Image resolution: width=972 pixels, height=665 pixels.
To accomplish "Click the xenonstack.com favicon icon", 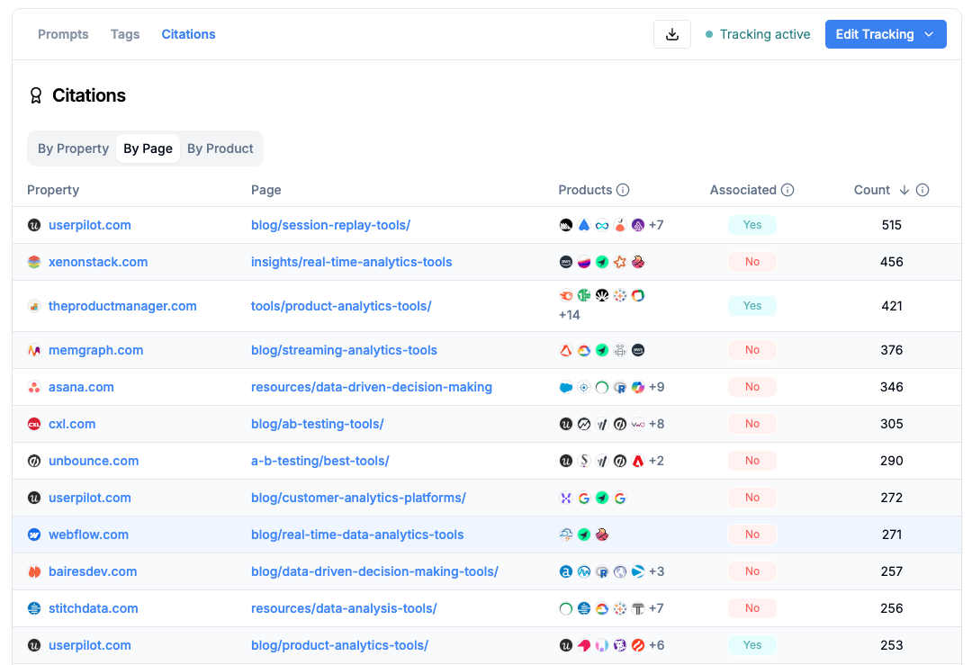I will [x=34, y=262].
